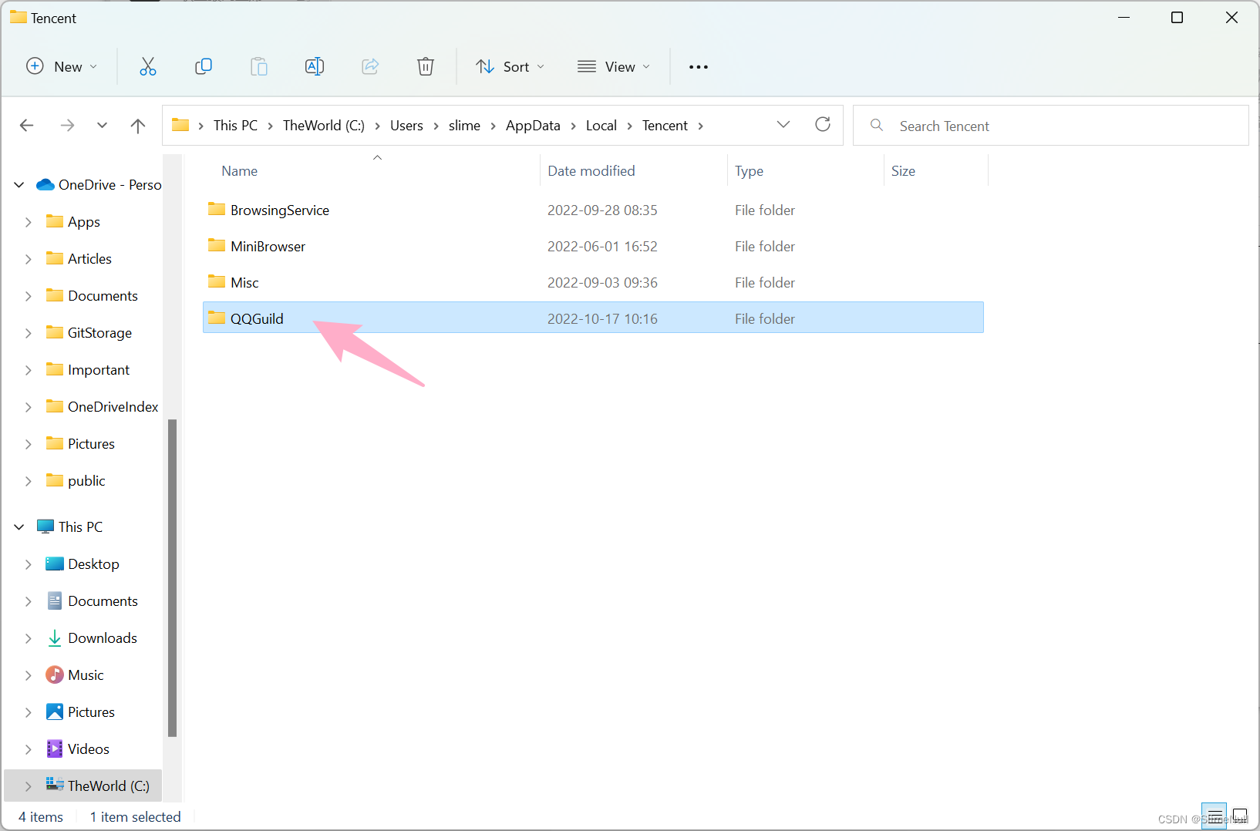Screen dimensions: 1260x831
Task: Click the Rename icon in toolbar
Action: [x=315, y=67]
